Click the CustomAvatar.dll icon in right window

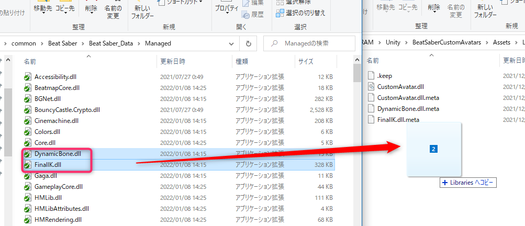(x=371, y=87)
